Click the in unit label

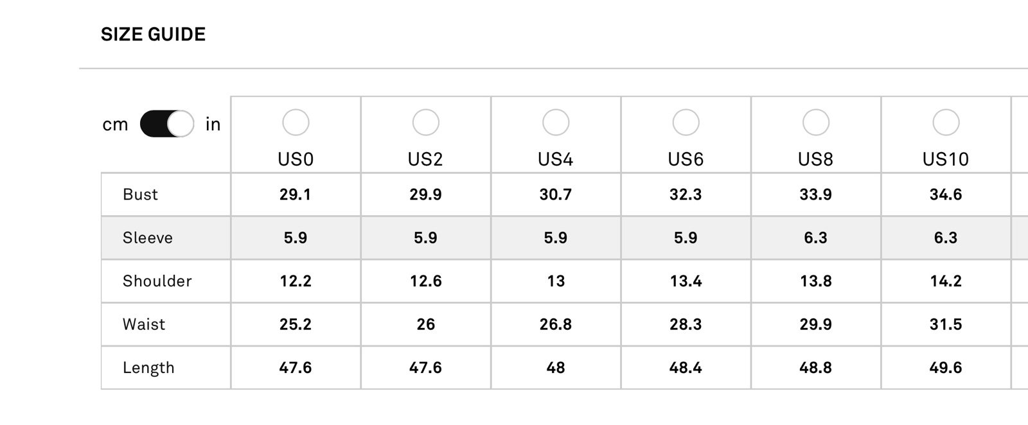click(213, 124)
